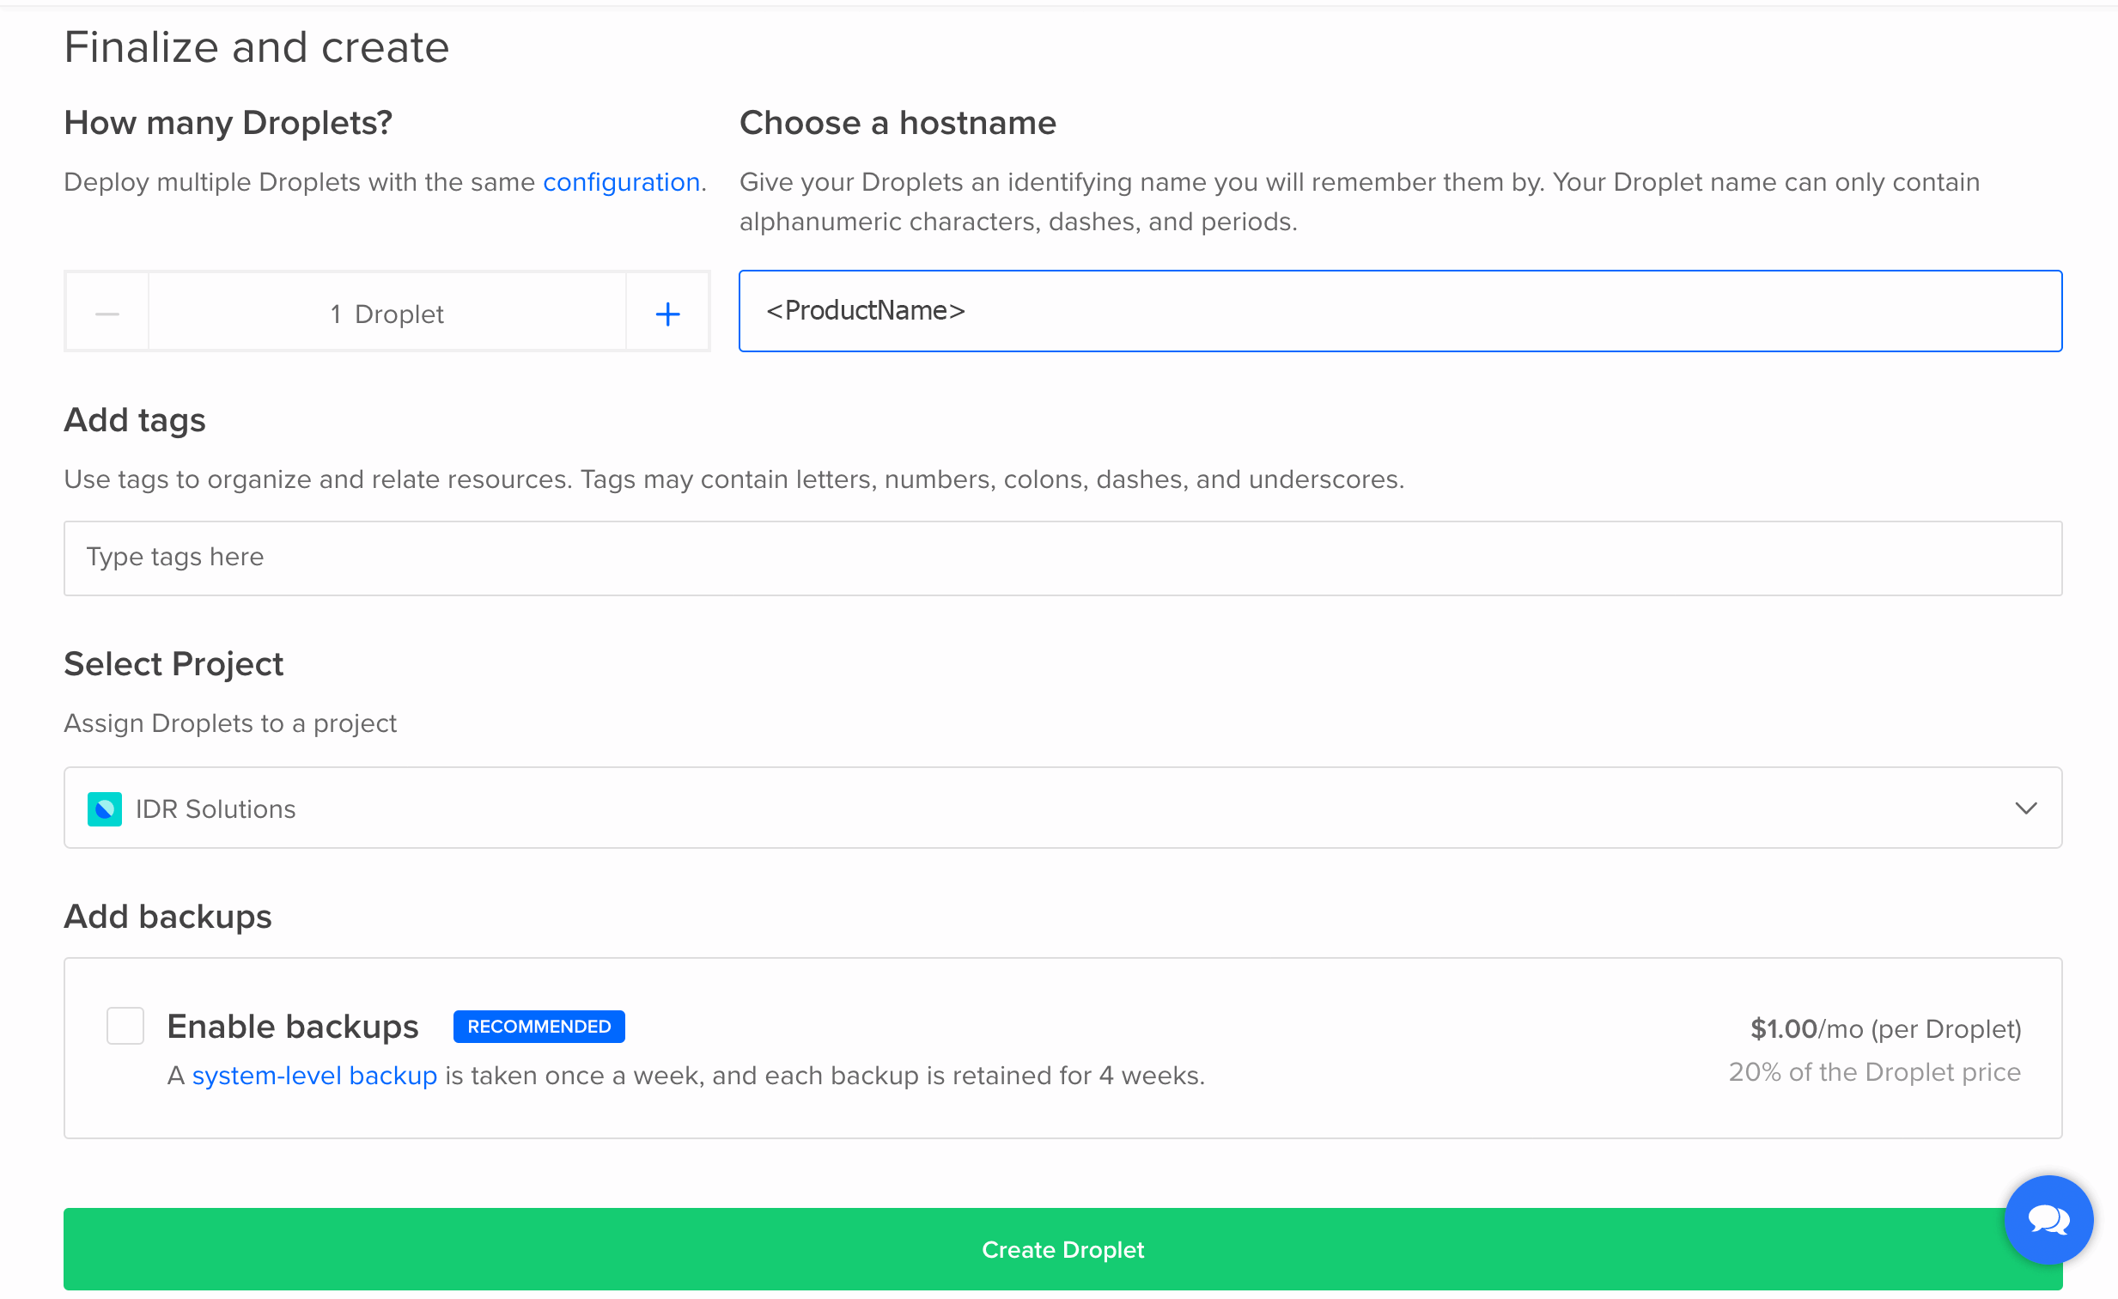Decrement the Droplet count with the minus icon

(x=107, y=313)
